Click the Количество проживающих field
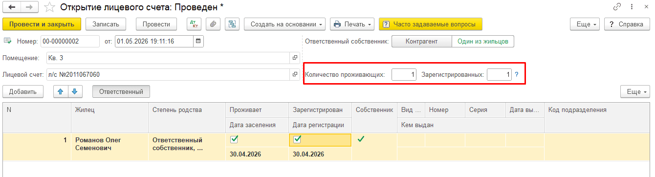This screenshot has width=655, height=177. coord(404,75)
